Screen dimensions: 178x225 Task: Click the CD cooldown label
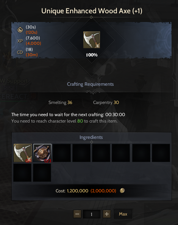pos(20,52)
